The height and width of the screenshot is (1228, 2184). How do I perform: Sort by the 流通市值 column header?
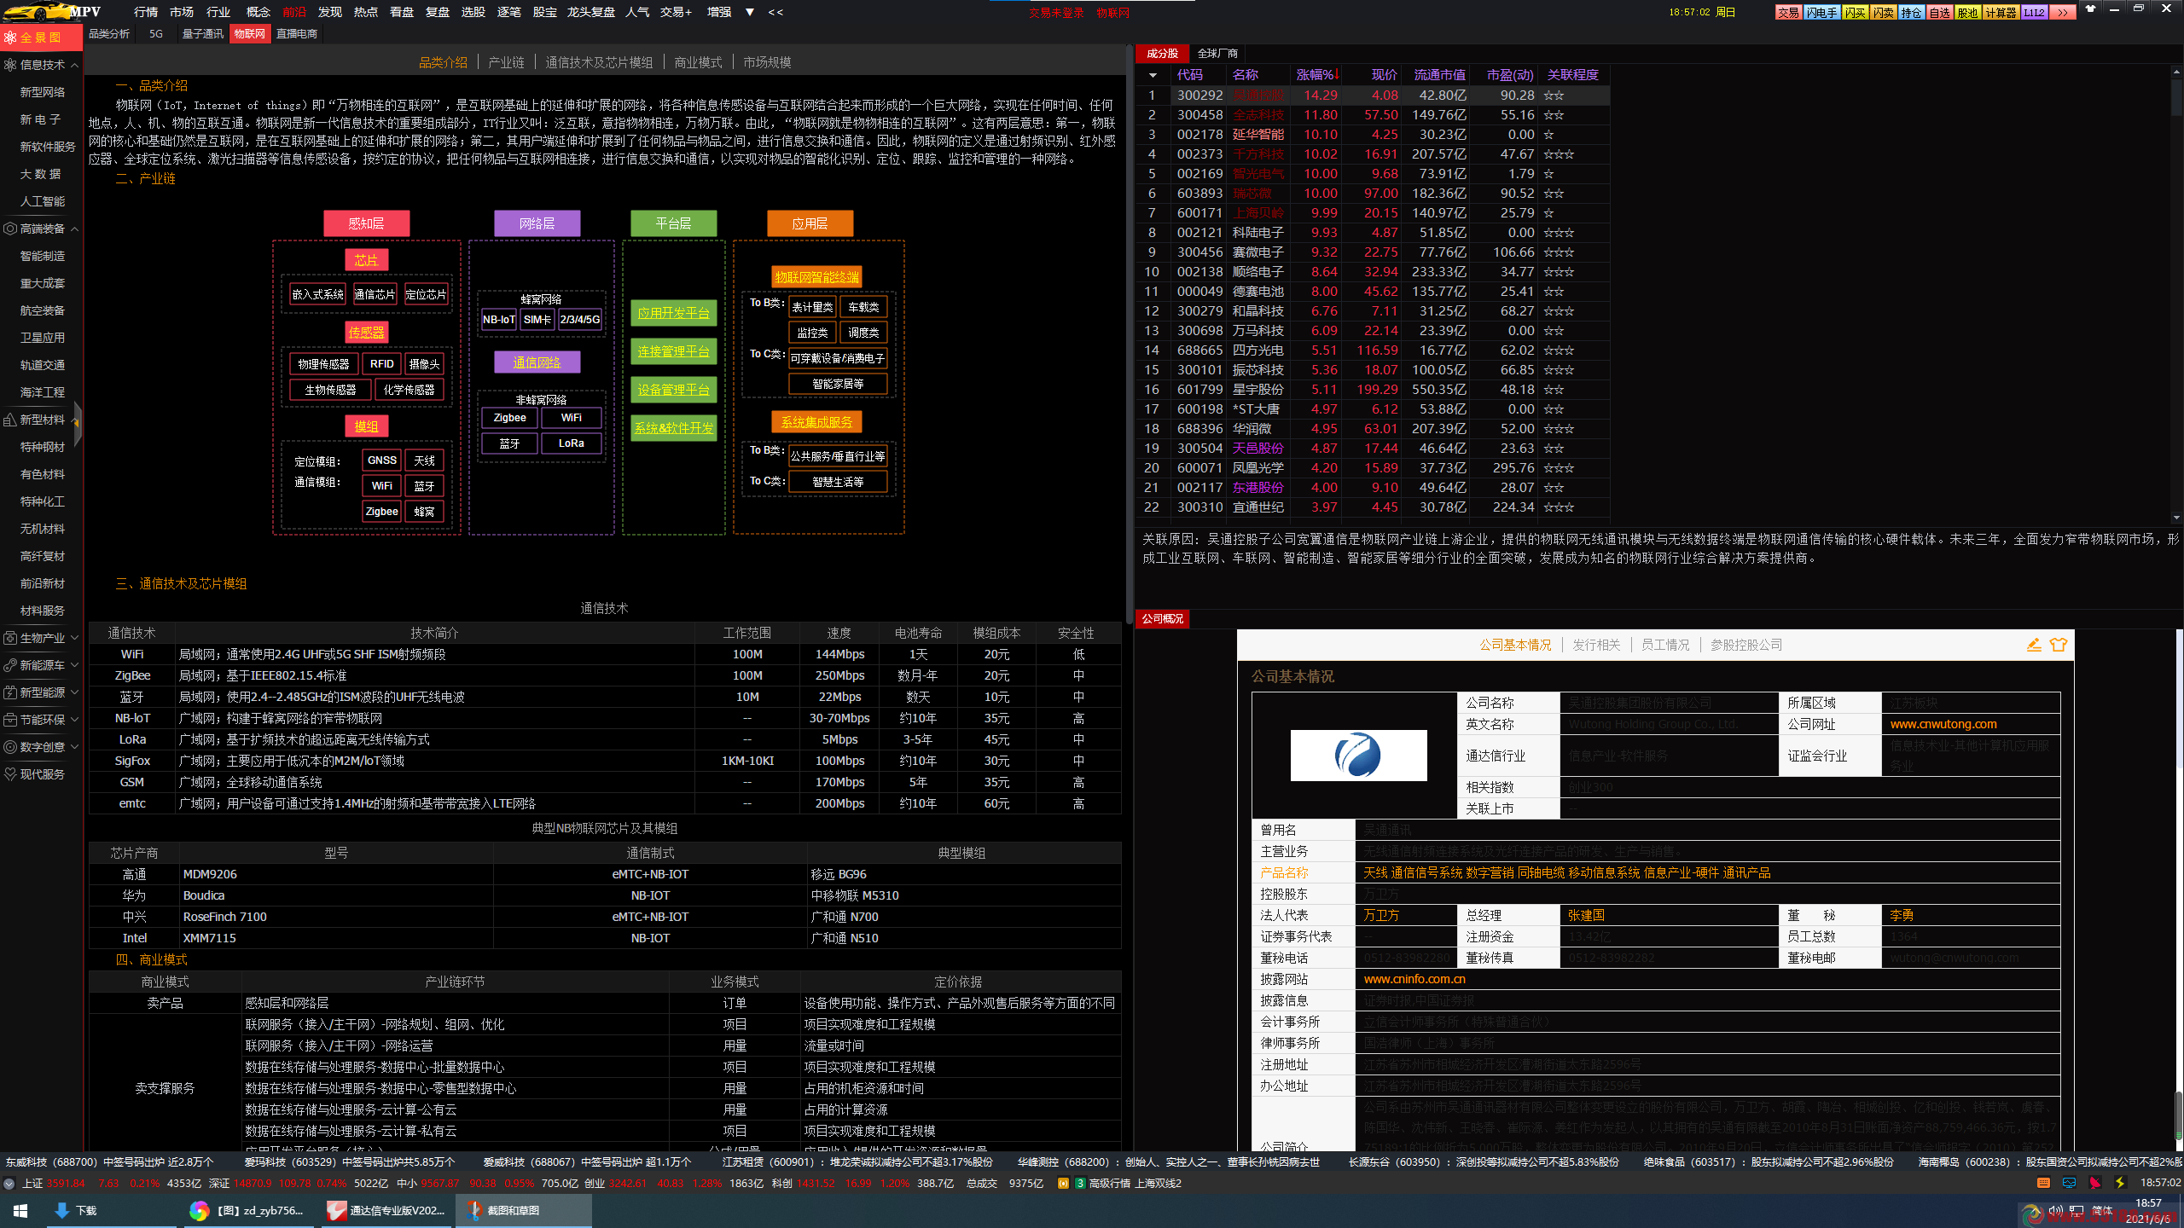pos(1439,75)
